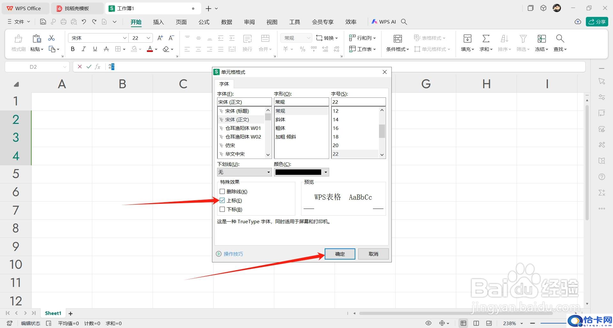This screenshot has height=328, width=613.
Task: Uncheck the 上标(E) superscript checkbox
Action: [x=222, y=200]
